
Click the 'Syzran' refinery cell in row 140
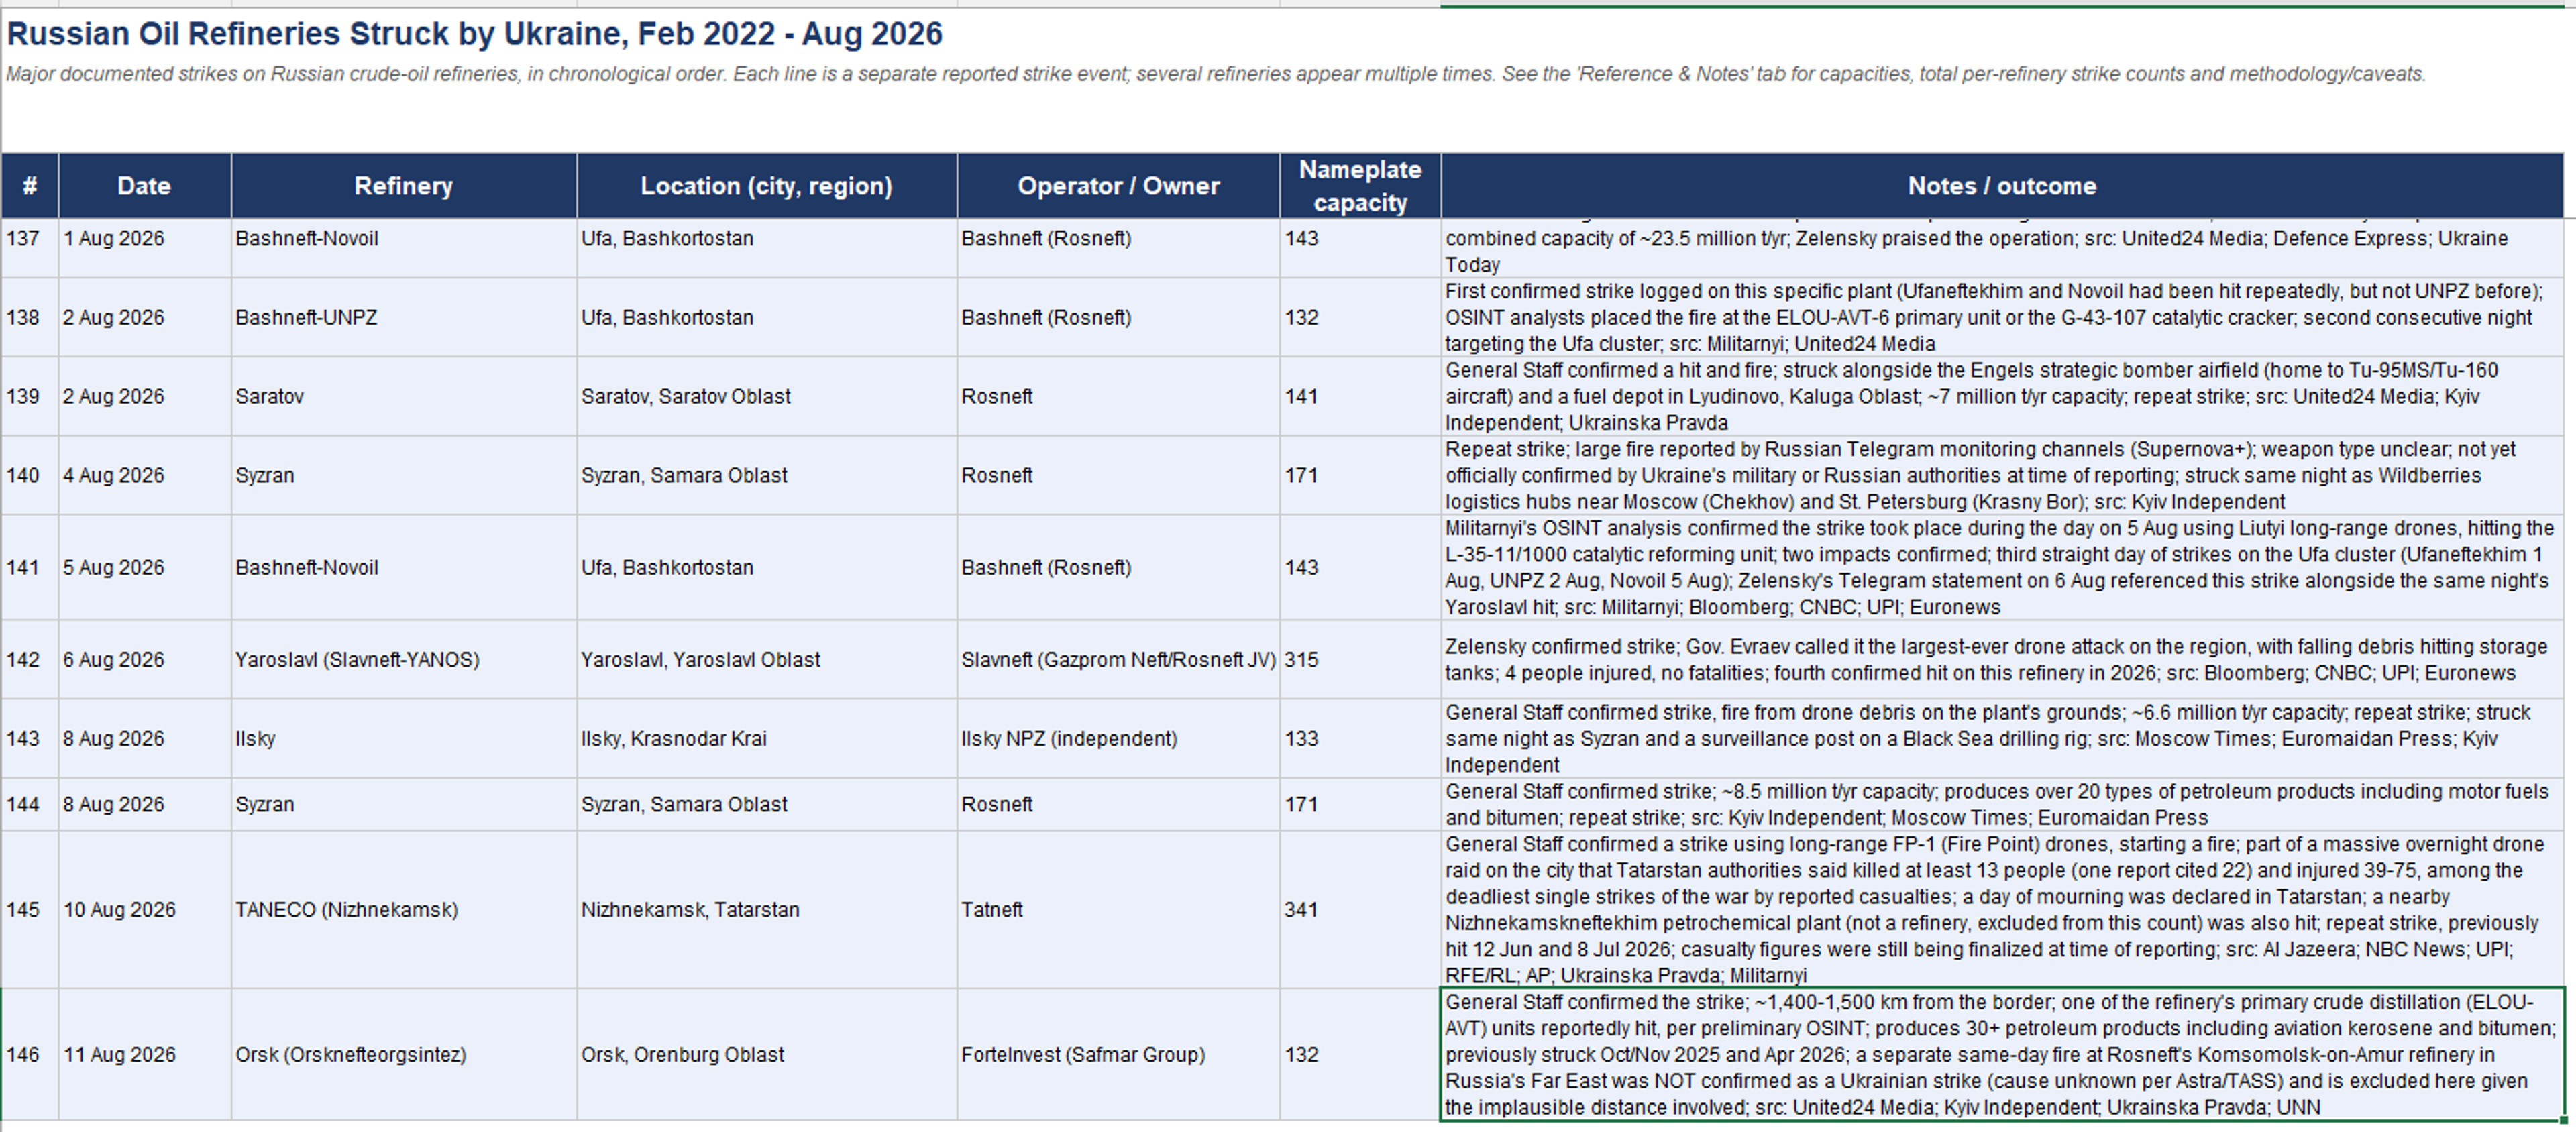[x=404, y=476]
